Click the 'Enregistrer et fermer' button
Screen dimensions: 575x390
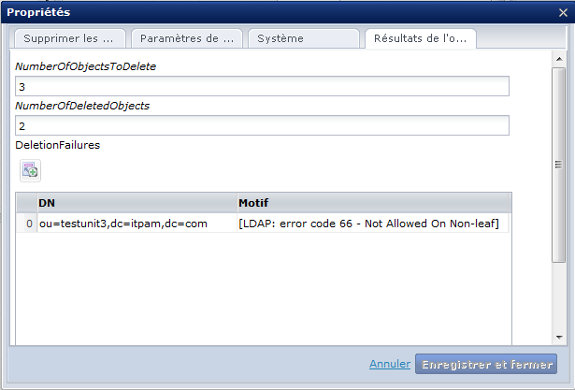(x=486, y=364)
